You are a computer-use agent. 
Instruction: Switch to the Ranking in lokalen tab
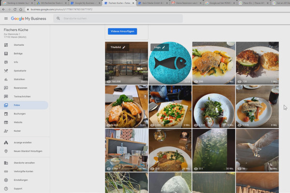tap(18, 3)
